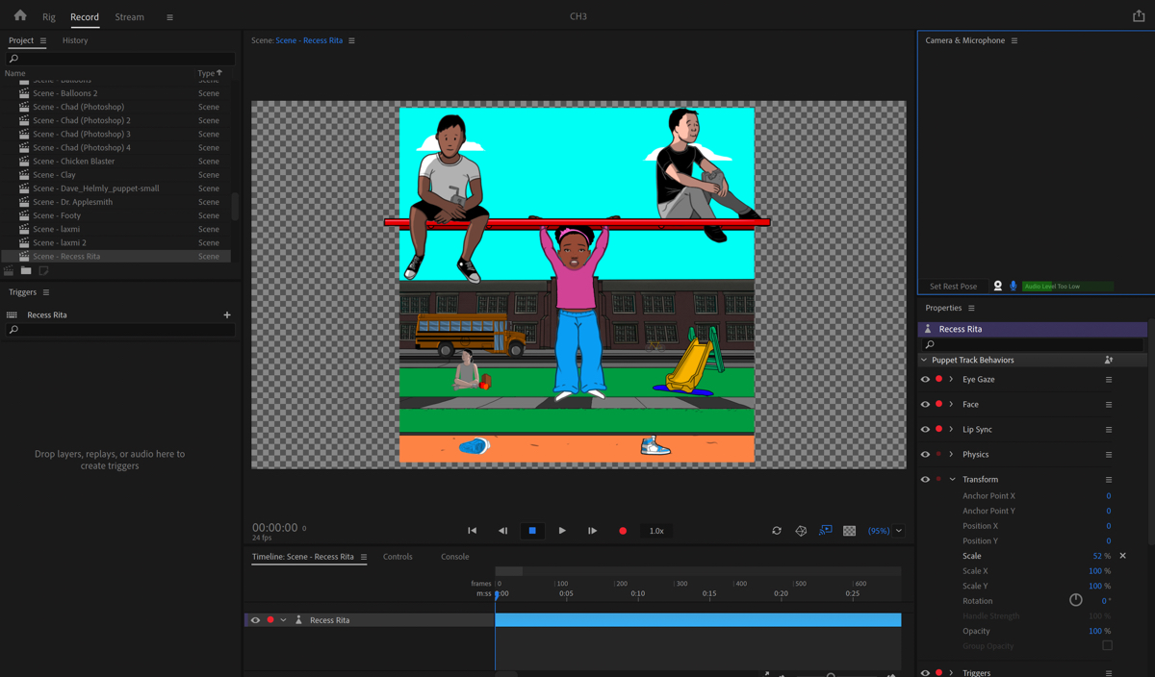Hide the Eye Gaze behavior
The width and height of the screenshot is (1155, 677).
tap(926, 380)
